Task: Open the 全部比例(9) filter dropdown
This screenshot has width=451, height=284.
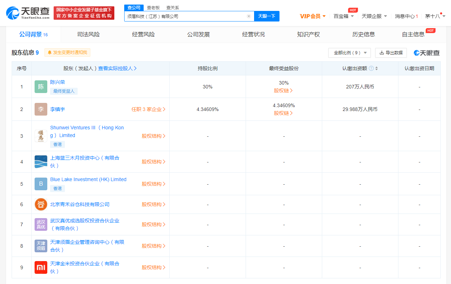Action: (x=349, y=53)
